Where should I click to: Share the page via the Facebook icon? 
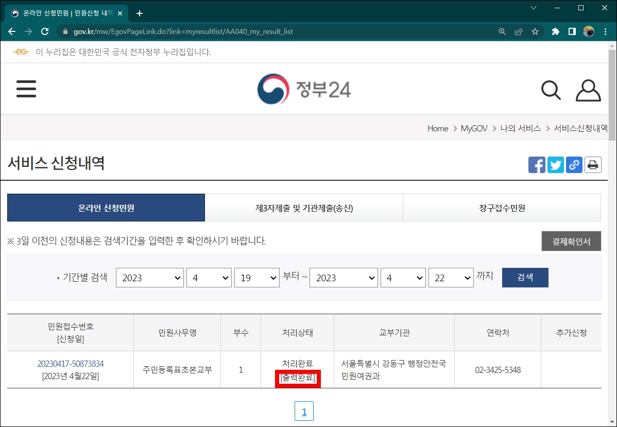[x=537, y=164]
